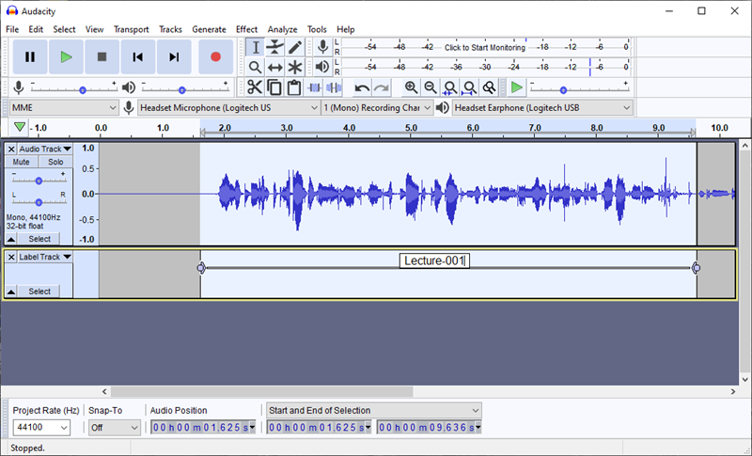Choose the Time Shift tool
Viewport: 752px width, 456px height.
[274, 67]
